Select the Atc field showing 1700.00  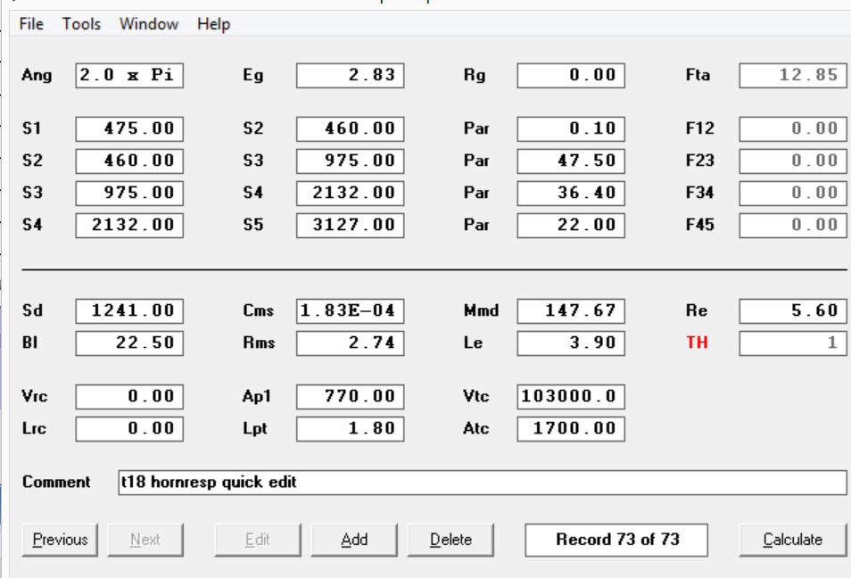(x=571, y=429)
